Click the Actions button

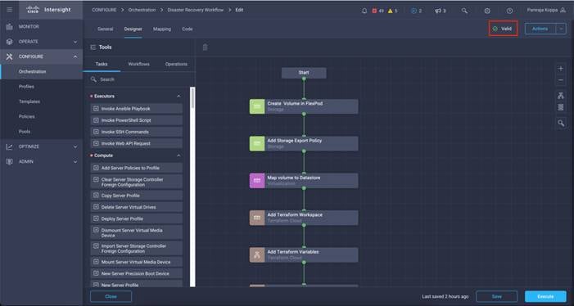click(x=540, y=29)
